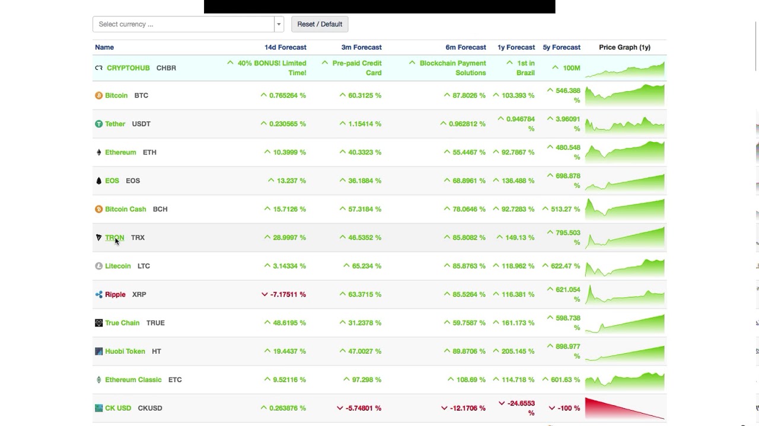Click Bitcoin's 60.3125 % 3m value
Image resolution: width=759 pixels, height=426 pixels.
point(365,95)
